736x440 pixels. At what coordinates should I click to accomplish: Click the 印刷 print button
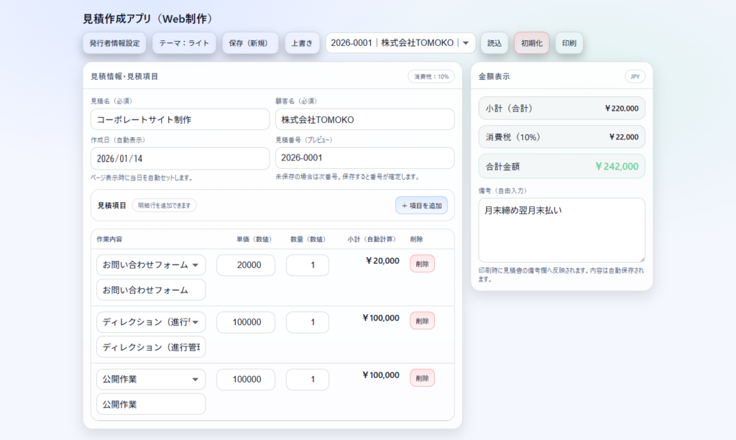pyautogui.click(x=569, y=43)
